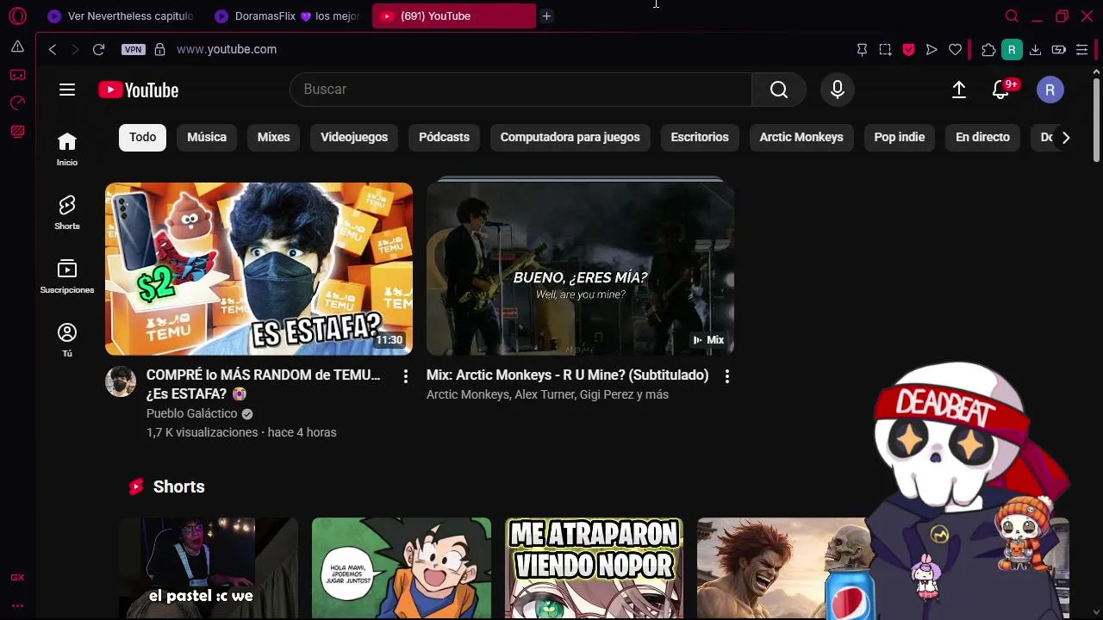1103x620 pixels.
Task: Select the Música filter chip
Action: pos(207,137)
